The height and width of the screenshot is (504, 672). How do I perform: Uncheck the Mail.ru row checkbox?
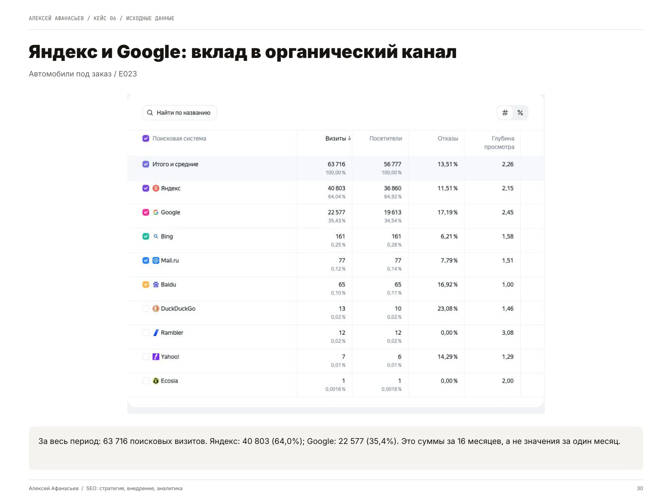(146, 260)
